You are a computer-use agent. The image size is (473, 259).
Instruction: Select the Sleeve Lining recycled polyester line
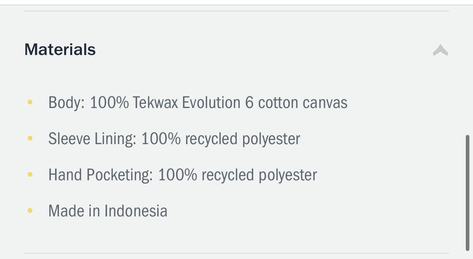(x=175, y=139)
